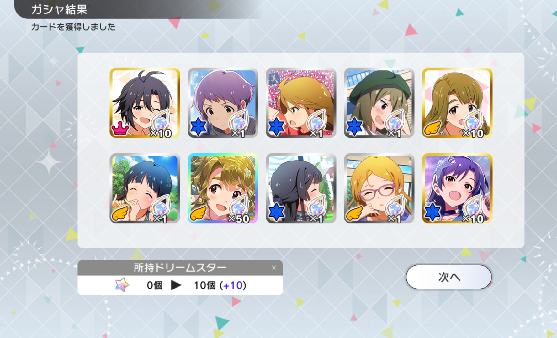Select the gold-framed purple-haired singing card
Screen dimensions: 557x338
coord(457,188)
